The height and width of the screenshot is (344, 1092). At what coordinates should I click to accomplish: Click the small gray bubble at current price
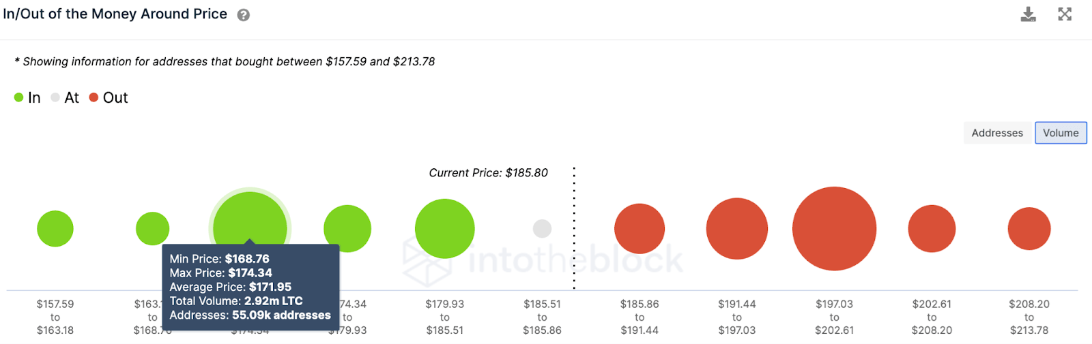542,228
